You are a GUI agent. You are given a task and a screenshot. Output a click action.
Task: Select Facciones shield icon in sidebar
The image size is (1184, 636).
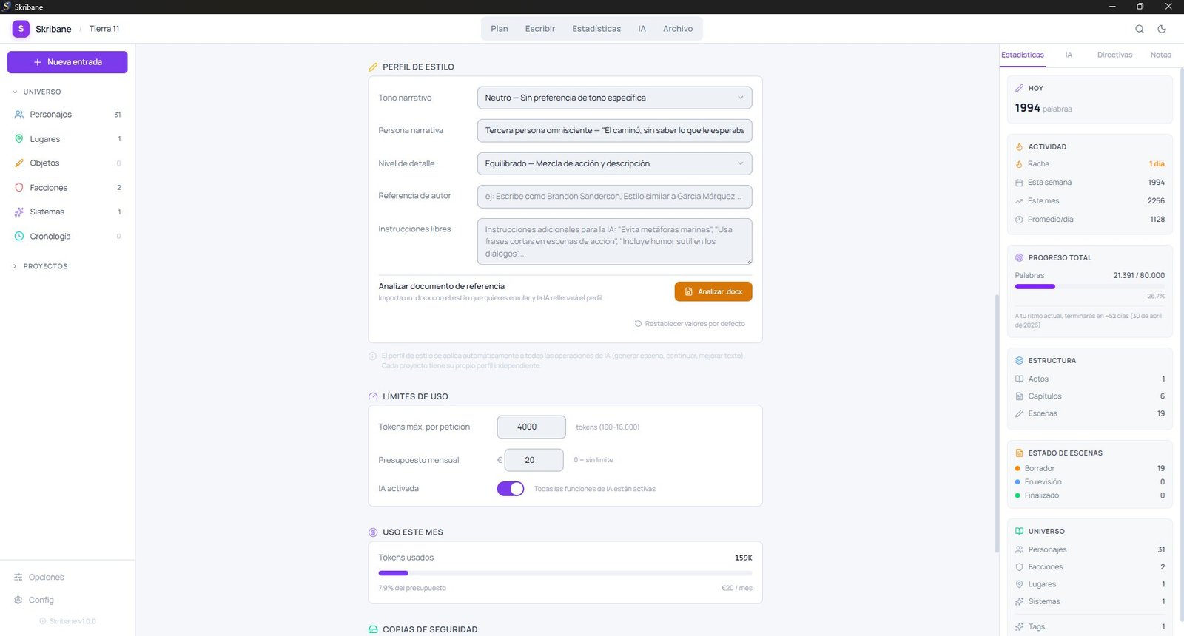point(19,188)
